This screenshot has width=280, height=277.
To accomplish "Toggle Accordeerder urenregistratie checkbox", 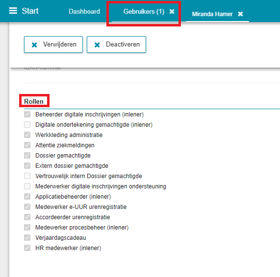I will (27, 217).
